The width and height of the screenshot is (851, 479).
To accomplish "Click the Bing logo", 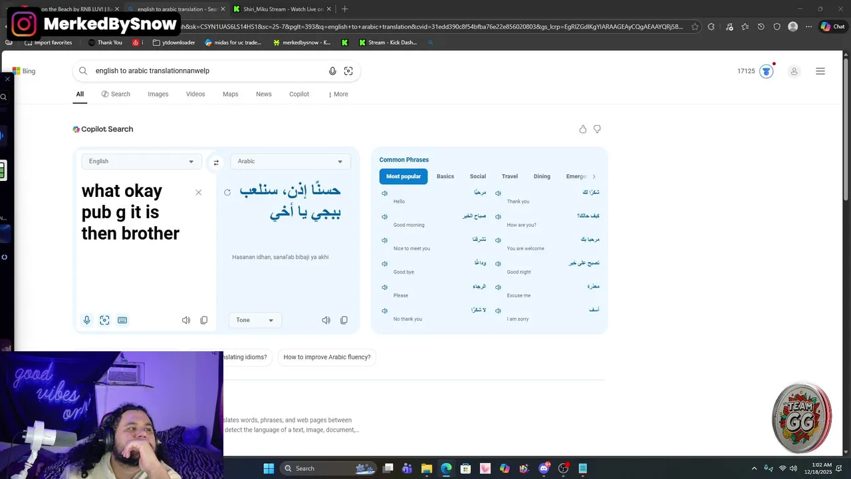I will point(24,71).
